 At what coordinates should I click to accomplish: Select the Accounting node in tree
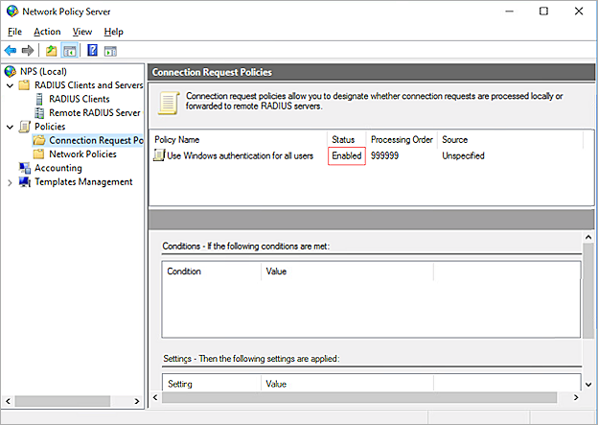click(x=57, y=168)
